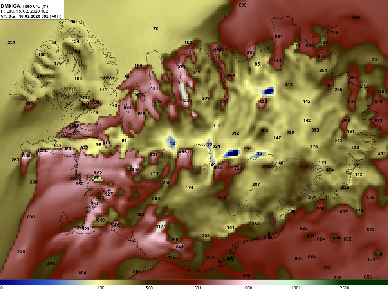Click the map value '312'
388x291 pixels.
click(x=236, y=133)
